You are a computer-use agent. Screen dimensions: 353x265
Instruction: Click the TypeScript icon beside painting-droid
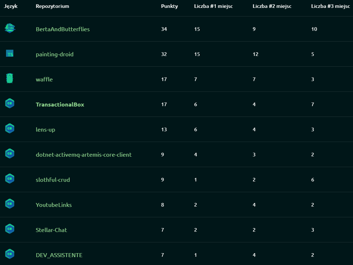(10, 53)
